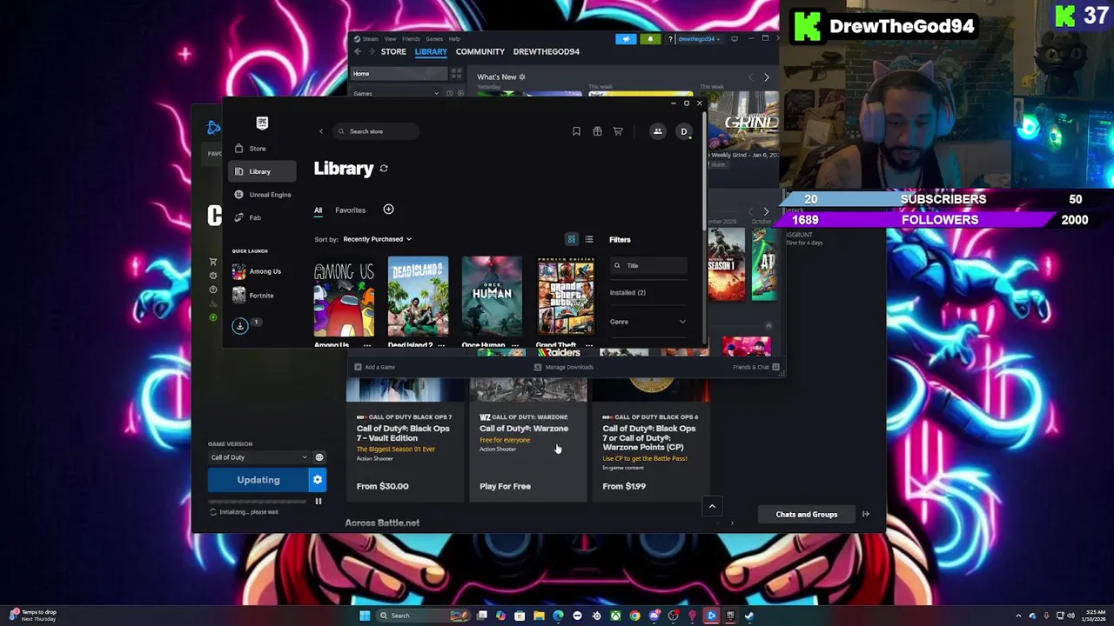1114x626 pixels.
Task: Open Steam announcements megaphone button
Action: click(627, 39)
